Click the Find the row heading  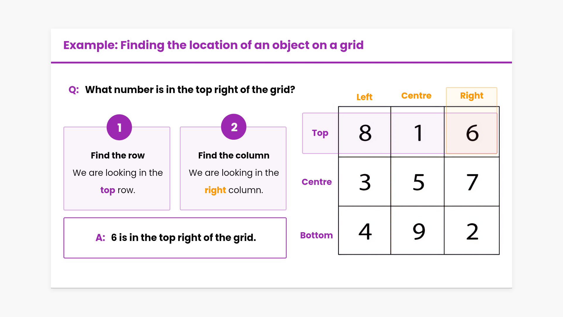point(118,155)
